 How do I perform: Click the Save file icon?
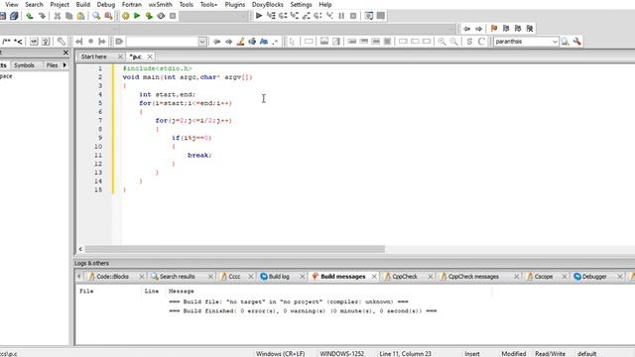[3, 16]
